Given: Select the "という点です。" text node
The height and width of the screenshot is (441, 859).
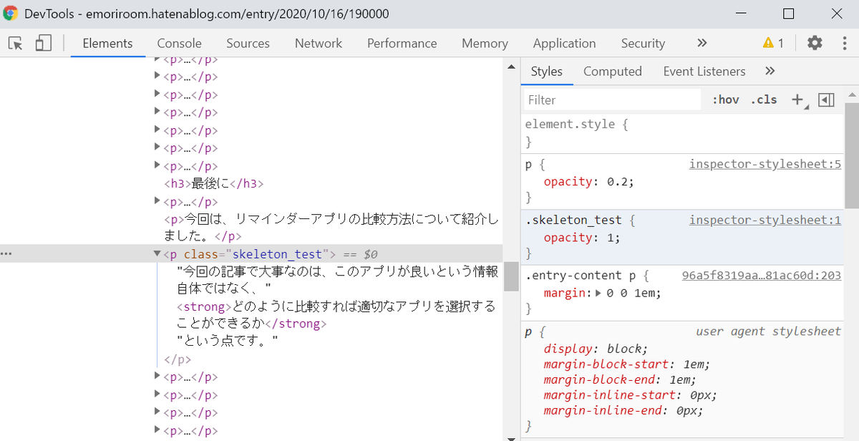Looking at the screenshot, I should (x=228, y=341).
